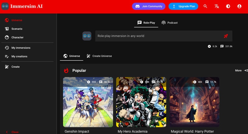
Task: Select the Create Universe tab
Action: (99, 56)
